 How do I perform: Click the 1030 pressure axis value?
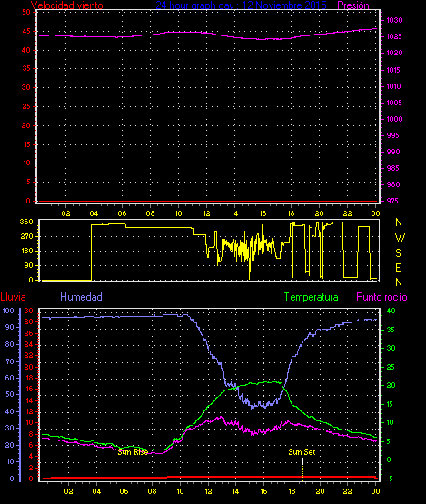click(394, 20)
